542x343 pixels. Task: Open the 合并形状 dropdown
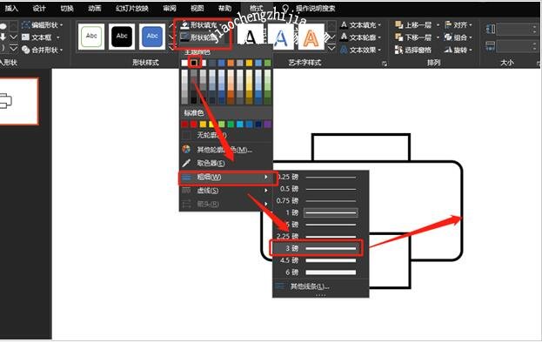(43, 50)
